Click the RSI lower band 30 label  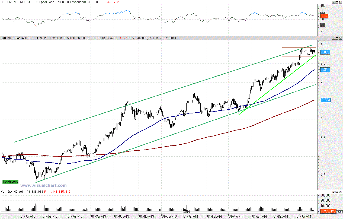click(x=323, y=25)
